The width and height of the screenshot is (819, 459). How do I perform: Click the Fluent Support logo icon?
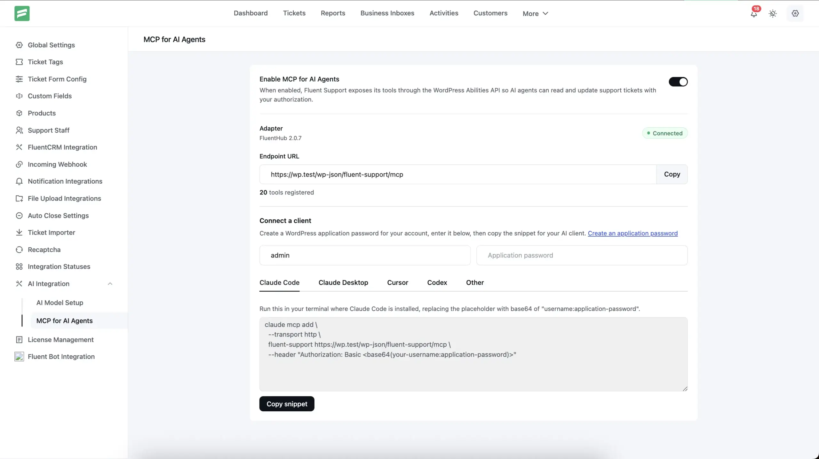(x=22, y=13)
